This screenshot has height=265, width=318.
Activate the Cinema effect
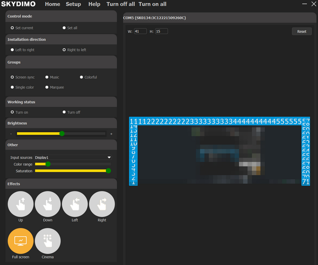coord(48,241)
